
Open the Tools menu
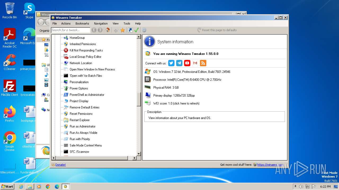(127, 23)
